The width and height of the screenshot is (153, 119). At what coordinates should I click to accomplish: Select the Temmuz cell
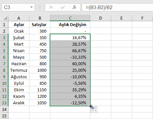[19, 70]
